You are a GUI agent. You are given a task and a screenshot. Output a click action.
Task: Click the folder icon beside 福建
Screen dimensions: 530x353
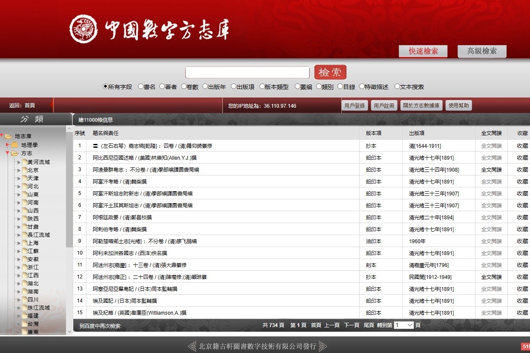24,316
